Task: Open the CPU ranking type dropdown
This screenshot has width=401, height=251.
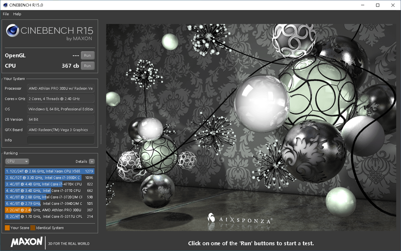Action: [x=17, y=161]
